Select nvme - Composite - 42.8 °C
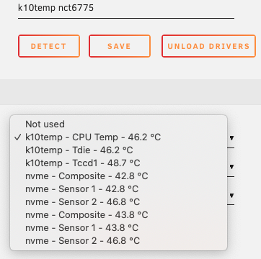261x259 pixels. (x=118, y=176)
